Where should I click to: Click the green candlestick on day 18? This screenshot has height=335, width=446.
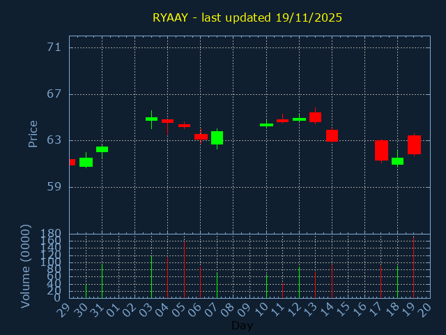[397, 161]
